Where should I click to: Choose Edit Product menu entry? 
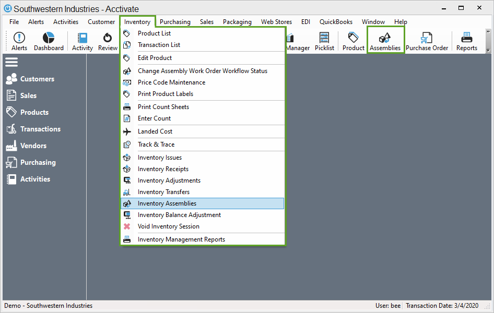(203, 58)
